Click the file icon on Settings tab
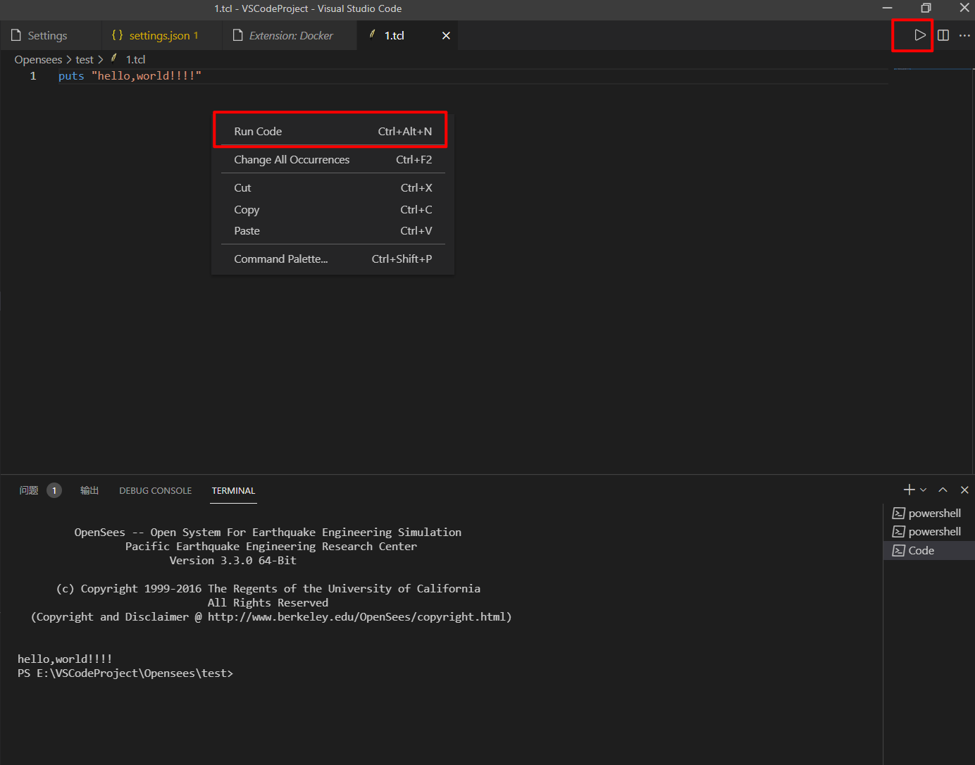This screenshot has height=765, width=975. point(16,35)
